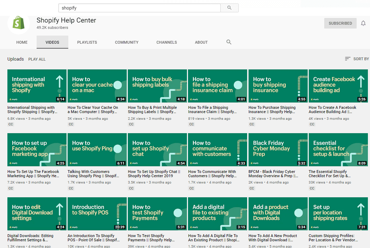Open communicate with customers thumbnail
Viewport: 370px width, 248px height.
pyautogui.click(x=218, y=150)
